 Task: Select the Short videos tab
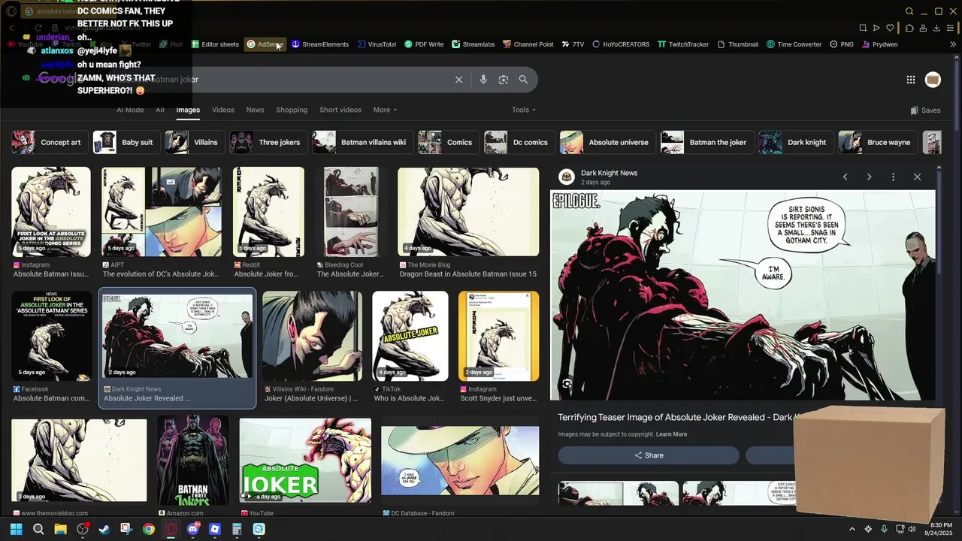(x=340, y=110)
